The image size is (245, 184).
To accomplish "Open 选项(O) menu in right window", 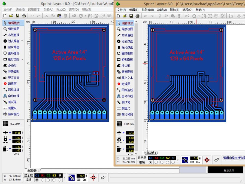I will click(x=188, y=10).
